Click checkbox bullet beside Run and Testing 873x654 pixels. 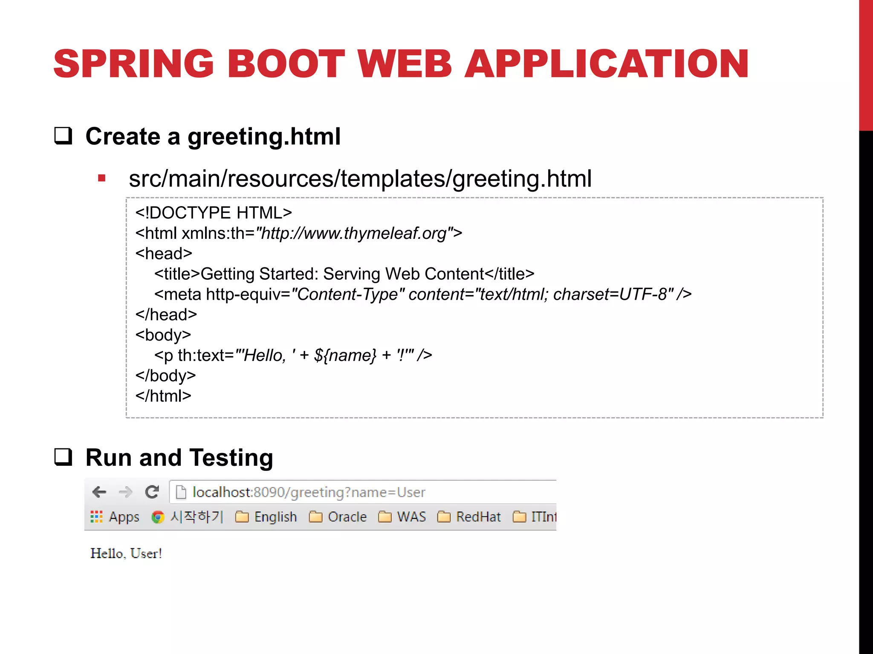tap(63, 457)
